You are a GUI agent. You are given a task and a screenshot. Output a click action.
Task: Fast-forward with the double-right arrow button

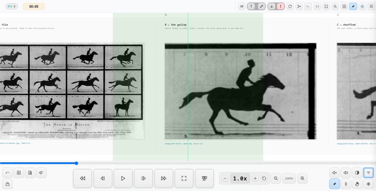[x=164, y=178]
